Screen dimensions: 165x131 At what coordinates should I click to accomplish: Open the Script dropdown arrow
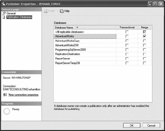[57, 11]
